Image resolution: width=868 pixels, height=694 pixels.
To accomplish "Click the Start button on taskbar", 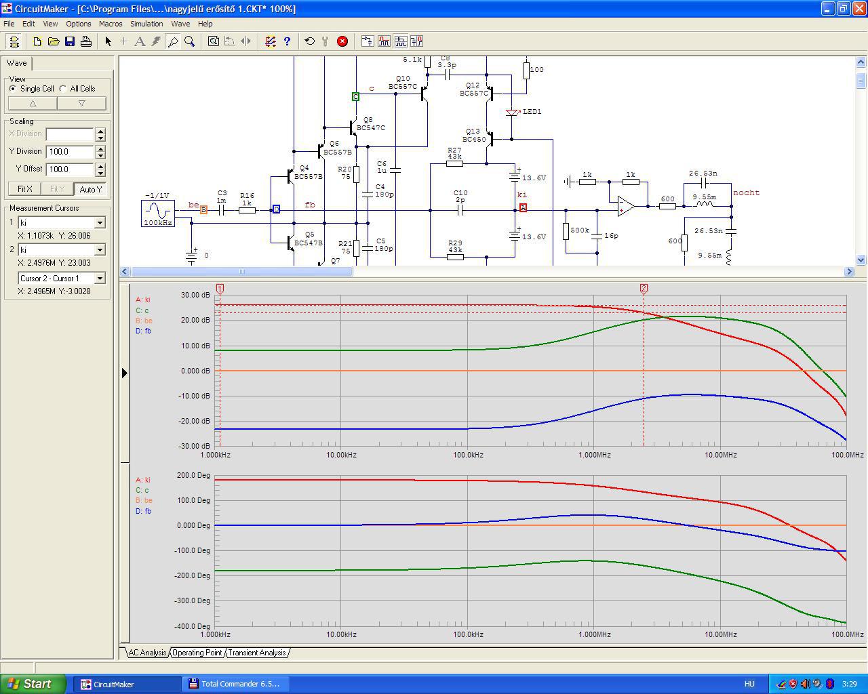I will coord(33,684).
